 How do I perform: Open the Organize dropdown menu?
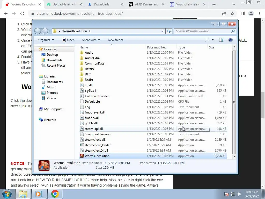pos(46,40)
